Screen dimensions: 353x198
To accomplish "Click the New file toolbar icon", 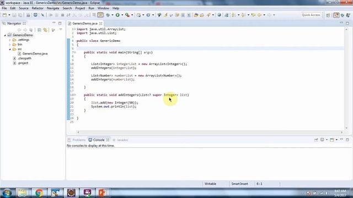I will pyautogui.click(x=4, y=15).
